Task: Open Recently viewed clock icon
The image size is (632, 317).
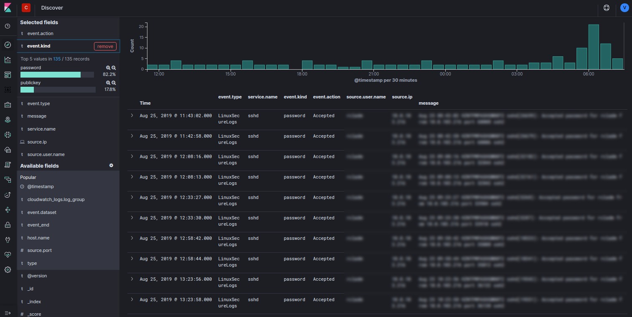Action: [8, 26]
